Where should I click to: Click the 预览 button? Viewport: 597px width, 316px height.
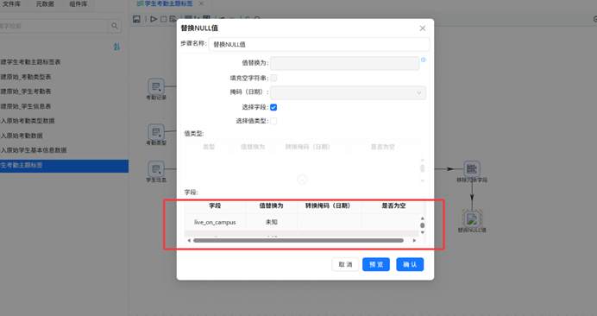click(x=376, y=264)
